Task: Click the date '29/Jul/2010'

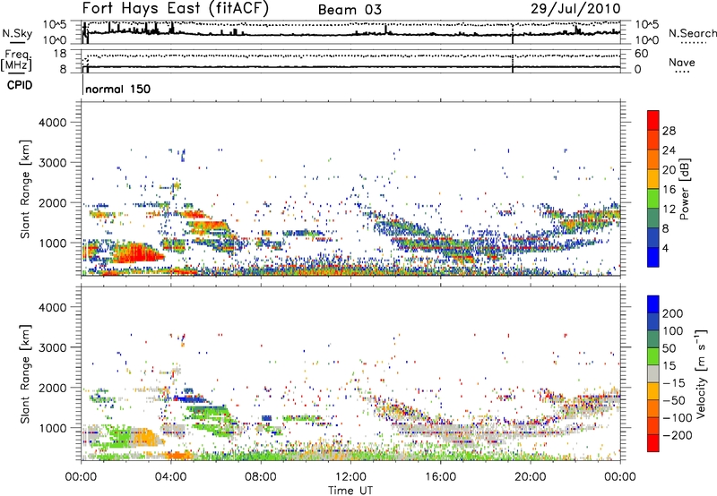Action: [x=575, y=9]
